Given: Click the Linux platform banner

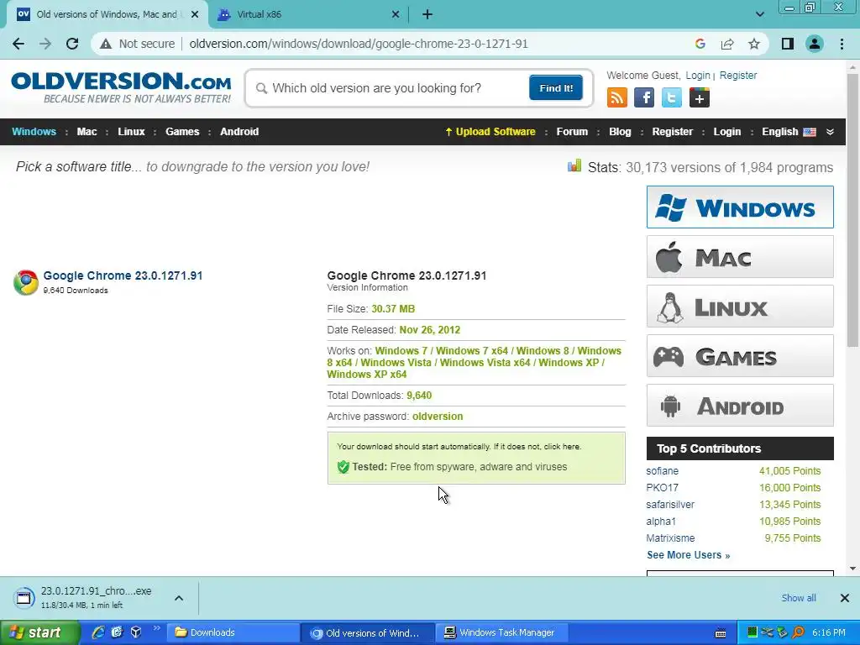Looking at the screenshot, I should [x=740, y=306].
